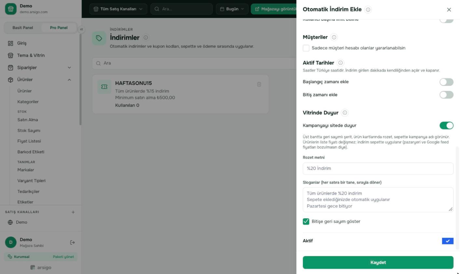The height and width of the screenshot is (274, 460).
Task: Click the logout icon beside Demo user
Action: pos(73,242)
